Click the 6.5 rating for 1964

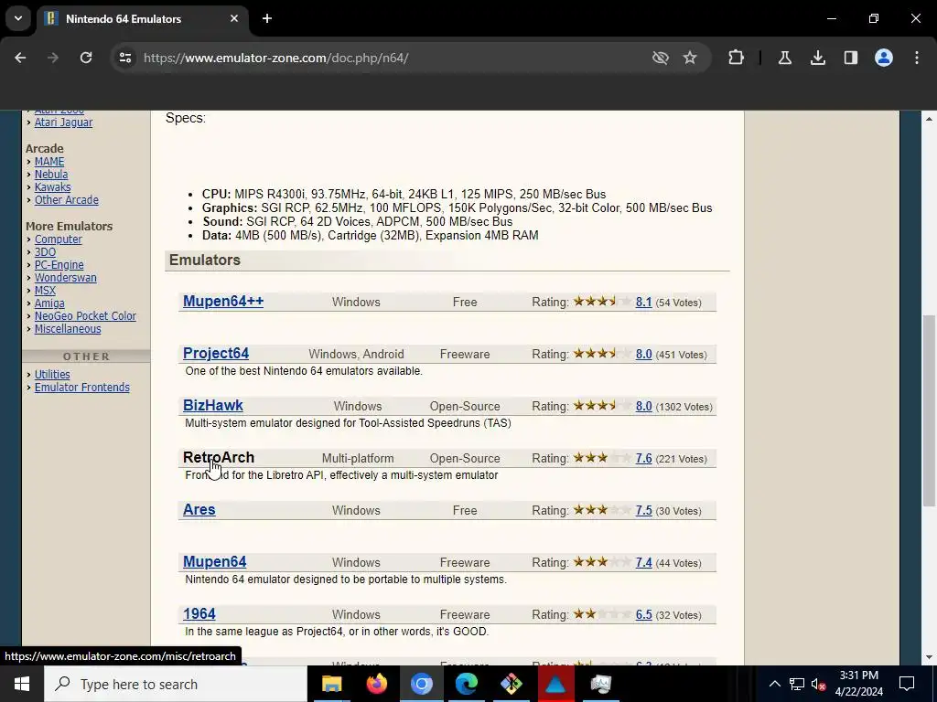tap(643, 615)
